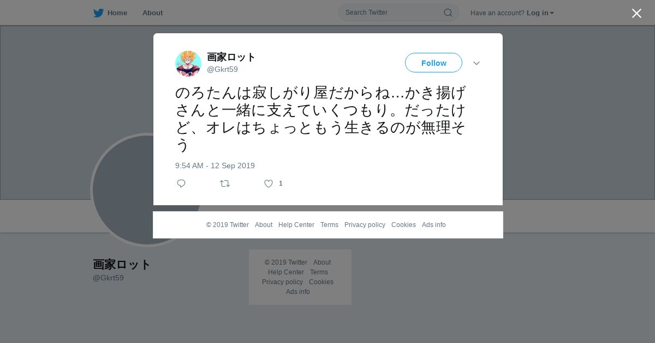Click Cookies link in modal footer
This screenshot has height=343, width=655.
pyautogui.click(x=403, y=225)
